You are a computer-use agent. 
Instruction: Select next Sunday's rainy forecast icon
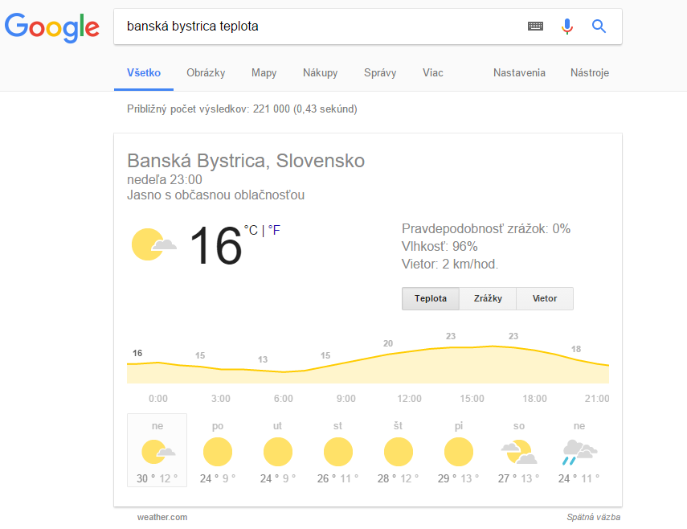click(579, 452)
